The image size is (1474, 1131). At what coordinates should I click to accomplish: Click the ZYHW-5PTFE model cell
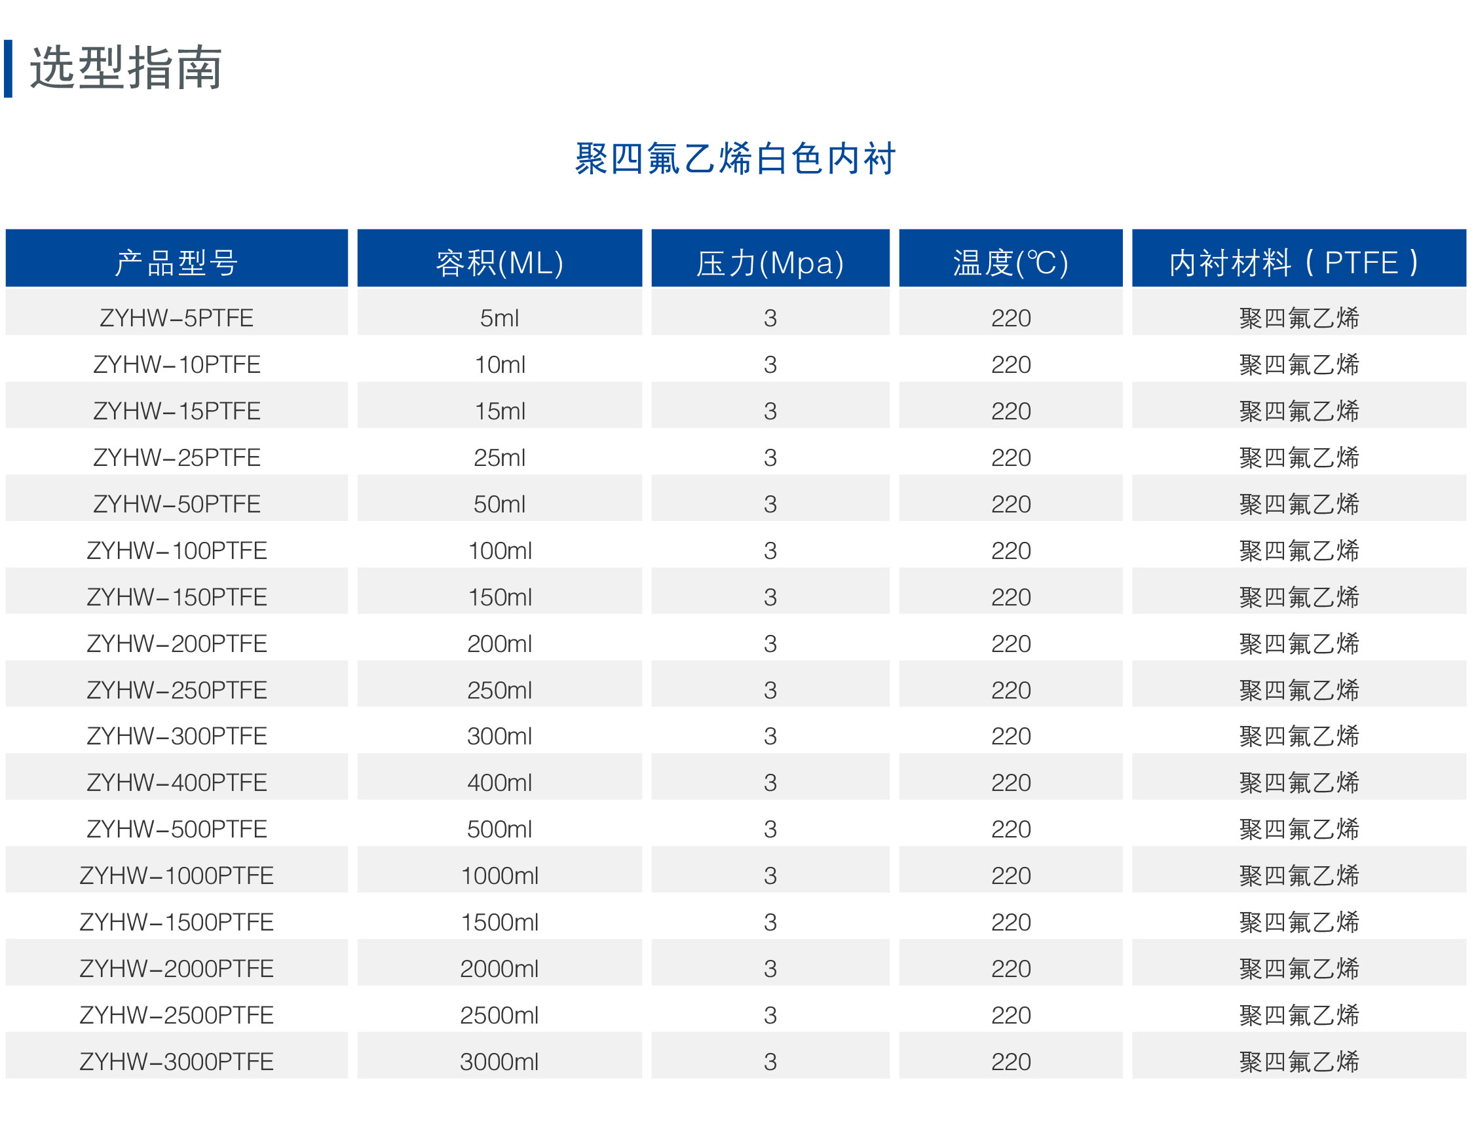[176, 318]
